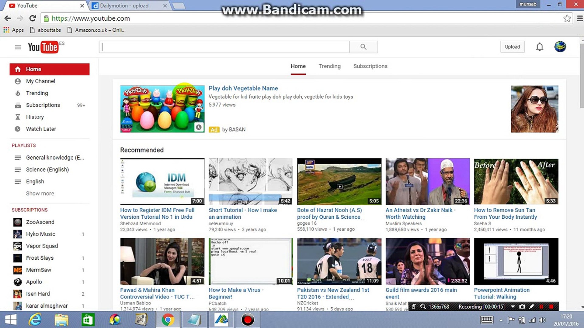Pause the Bandicam recording
The image size is (584, 328).
541,307
